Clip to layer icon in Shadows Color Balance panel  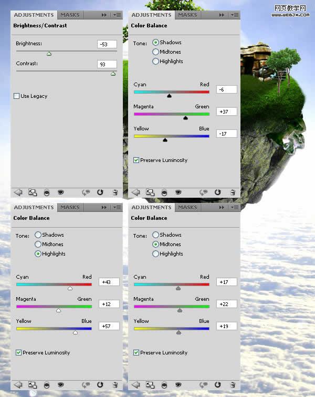pos(164,192)
